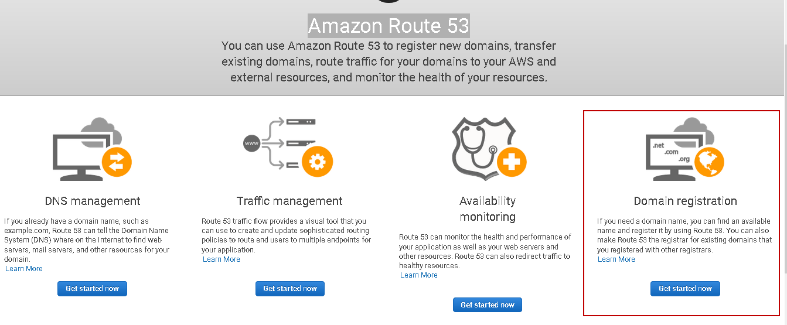Begin Domain registration via Get started now
This screenshot has height=325, width=787.
[x=685, y=288]
